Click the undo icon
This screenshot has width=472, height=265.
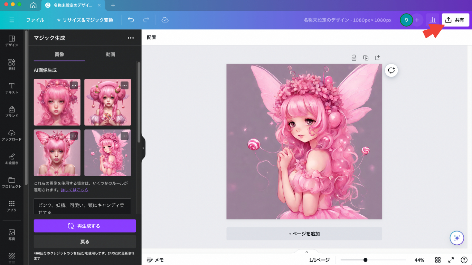click(131, 20)
